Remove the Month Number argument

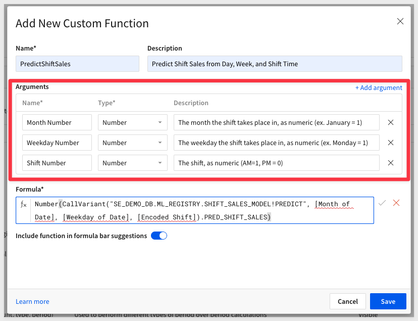(390, 122)
